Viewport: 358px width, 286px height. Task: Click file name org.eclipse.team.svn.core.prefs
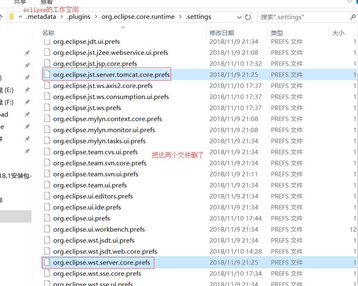[x=100, y=163]
